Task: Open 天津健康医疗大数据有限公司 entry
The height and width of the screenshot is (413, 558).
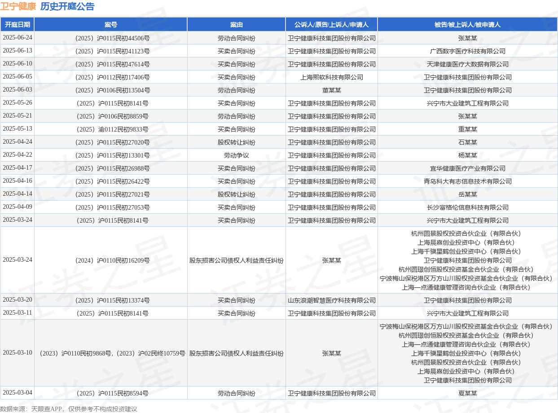Action: coord(467,64)
